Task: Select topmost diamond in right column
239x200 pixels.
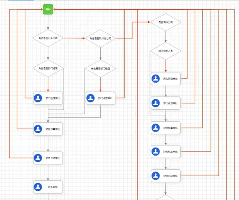Action: [x=166, y=22]
